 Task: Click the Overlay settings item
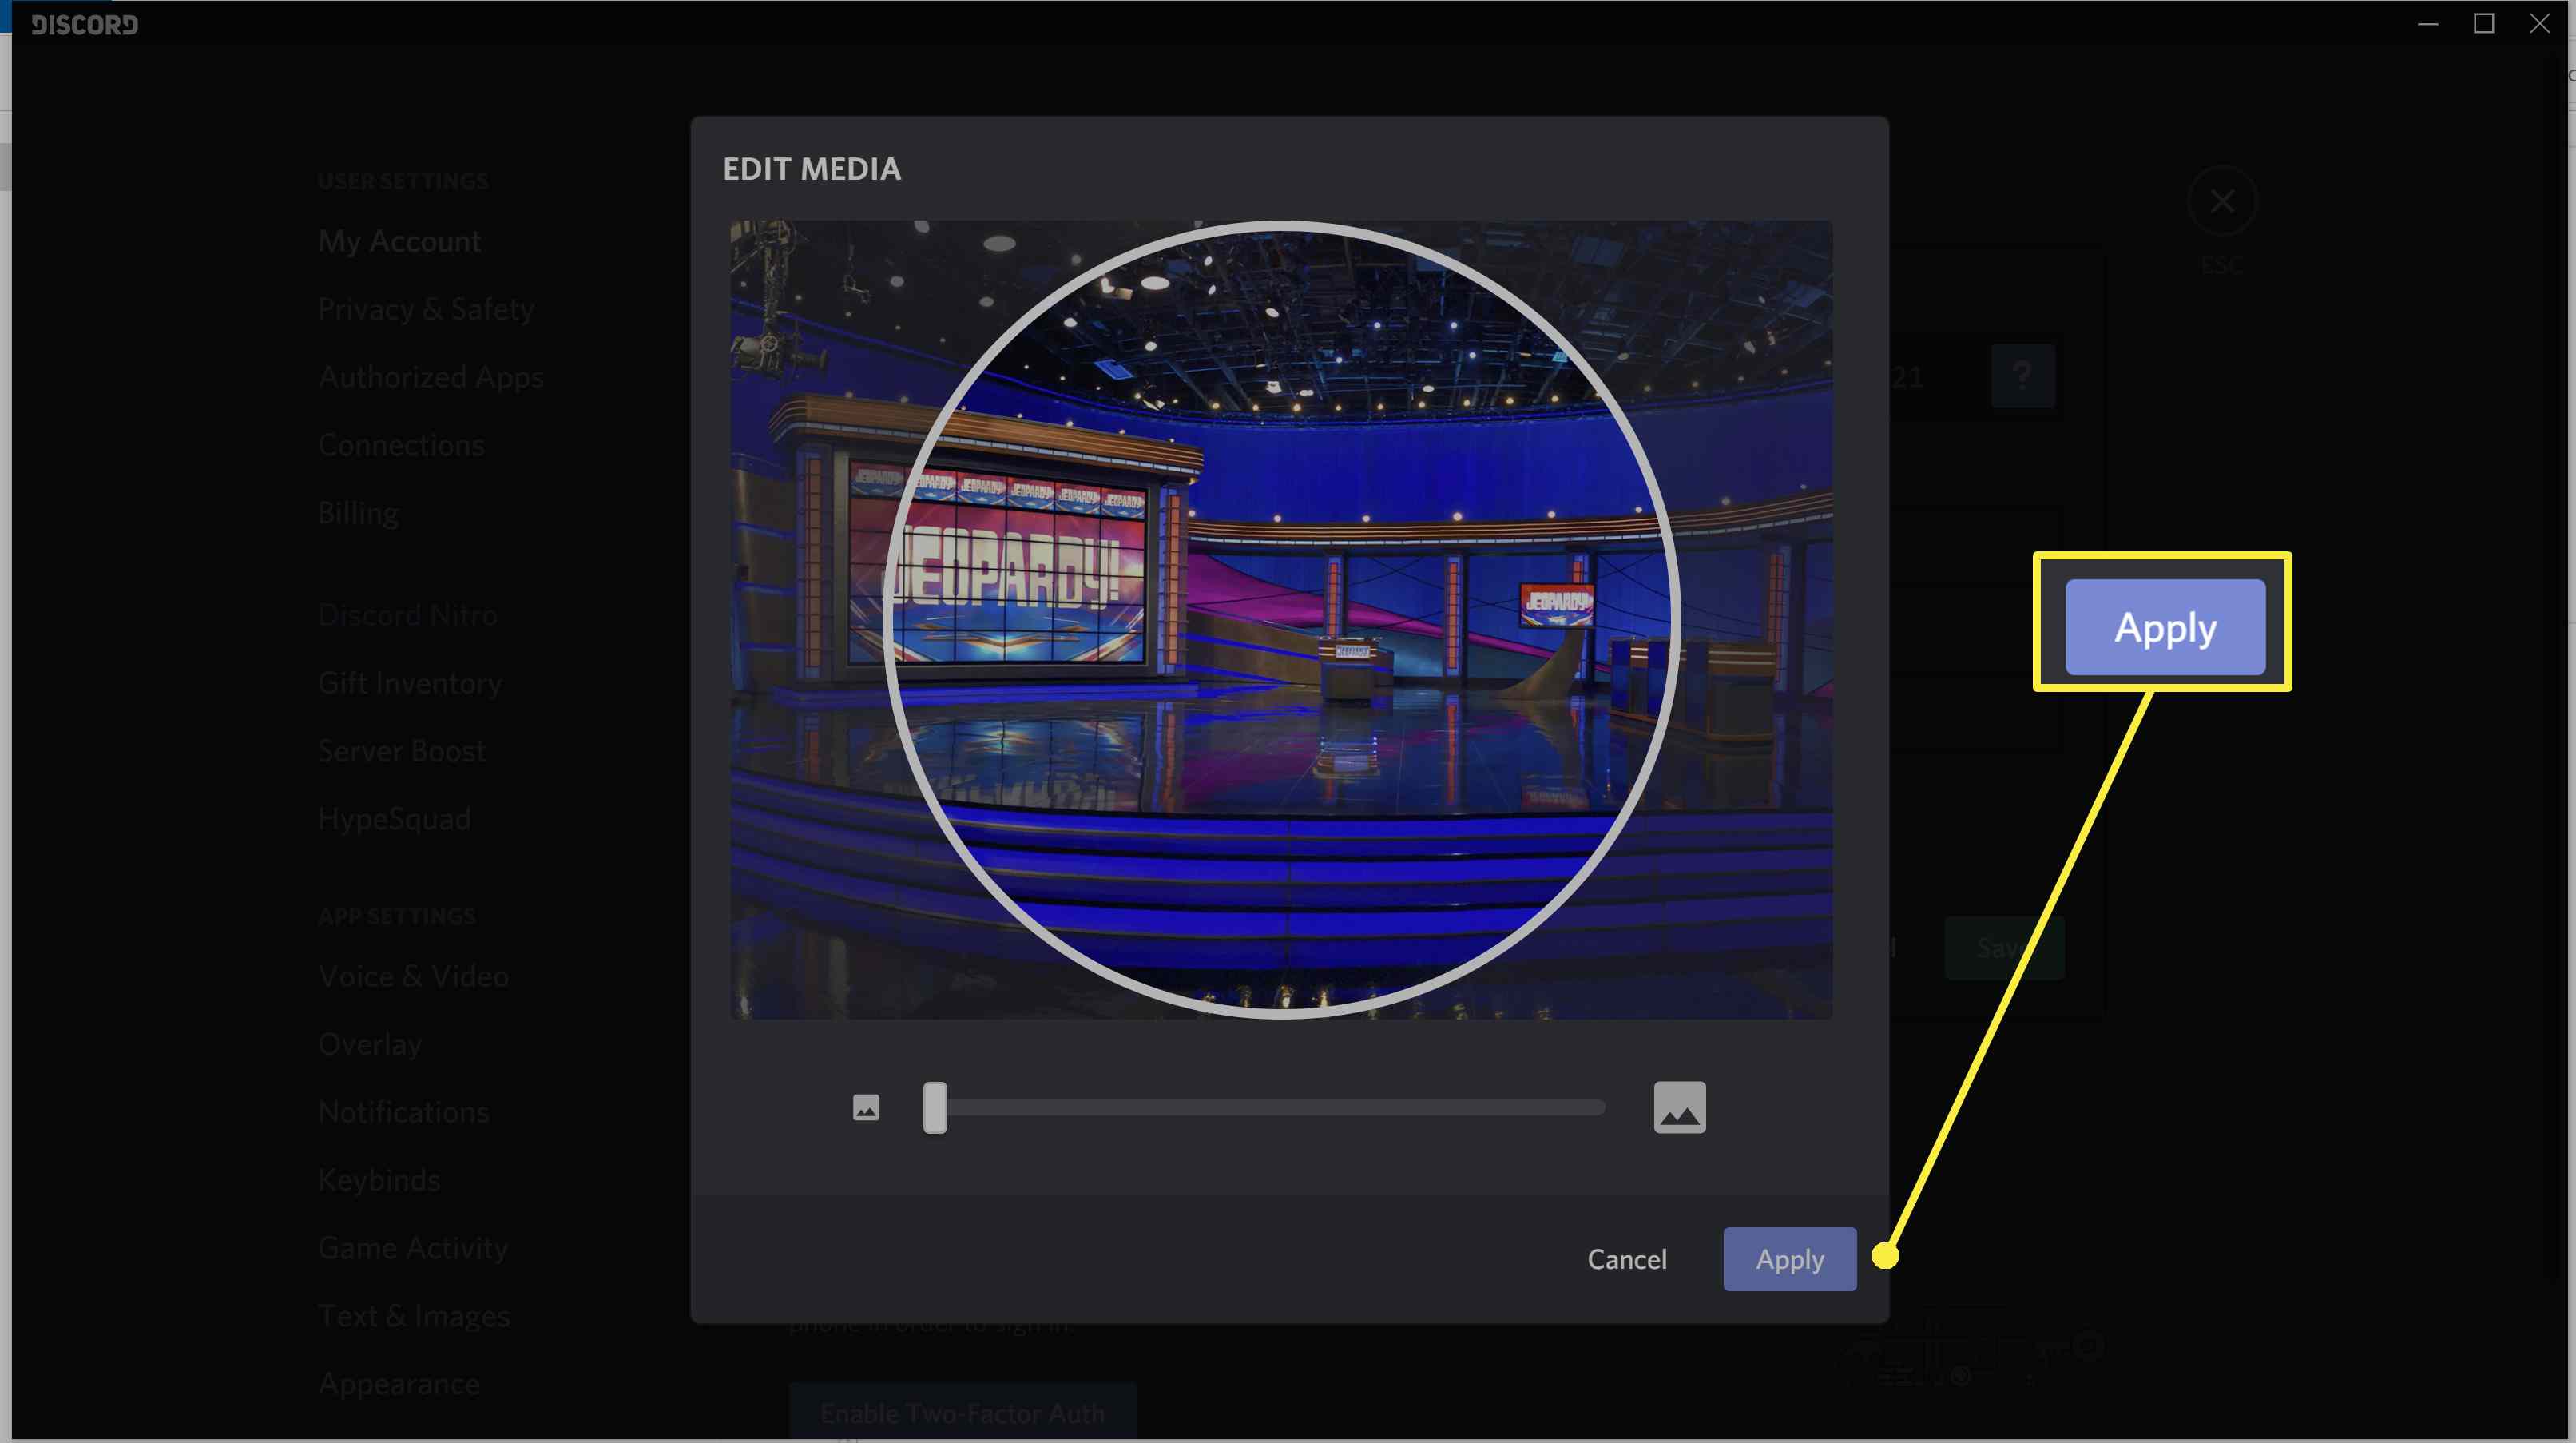coord(370,1043)
